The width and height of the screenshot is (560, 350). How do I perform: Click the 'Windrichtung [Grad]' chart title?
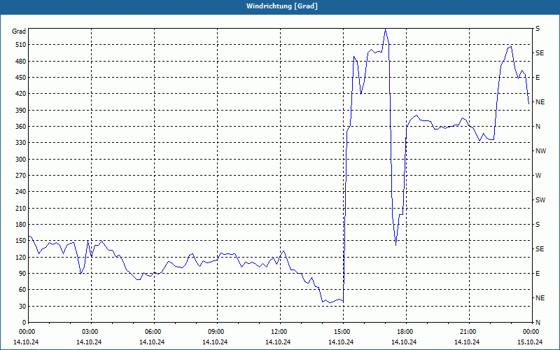tap(282, 6)
